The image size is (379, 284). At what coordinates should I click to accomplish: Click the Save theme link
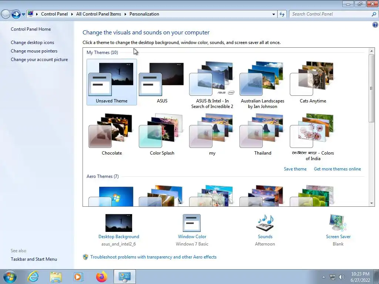[x=295, y=169]
